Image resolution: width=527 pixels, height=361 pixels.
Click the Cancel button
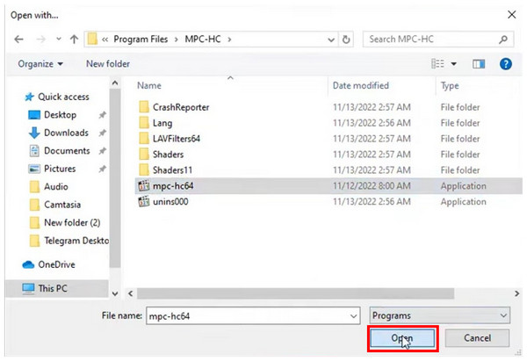477,338
